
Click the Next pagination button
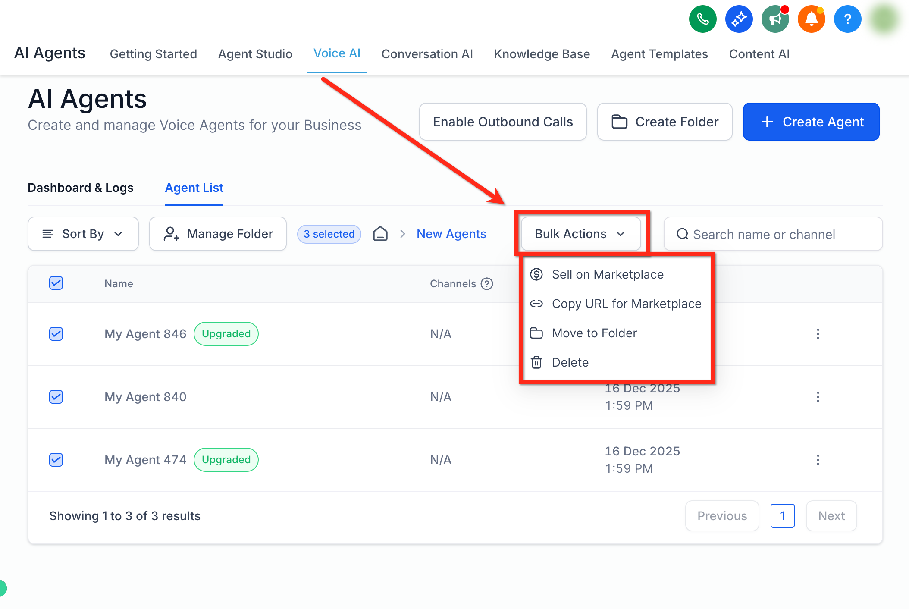tap(831, 516)
